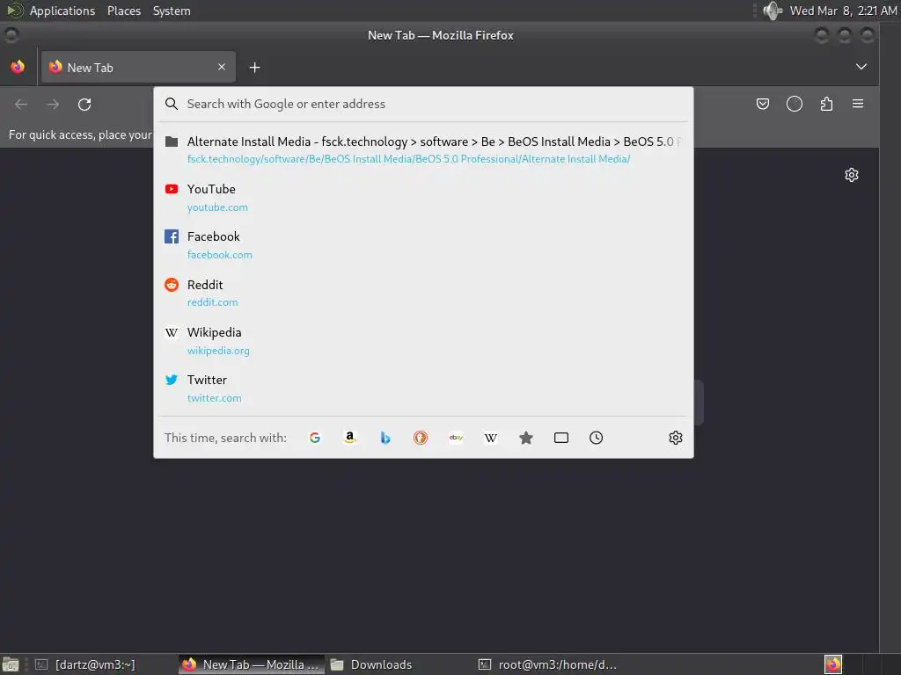List all tabs with chevron dropdown
The width and height of the screenshot is (901, 675).
point(861,67)
